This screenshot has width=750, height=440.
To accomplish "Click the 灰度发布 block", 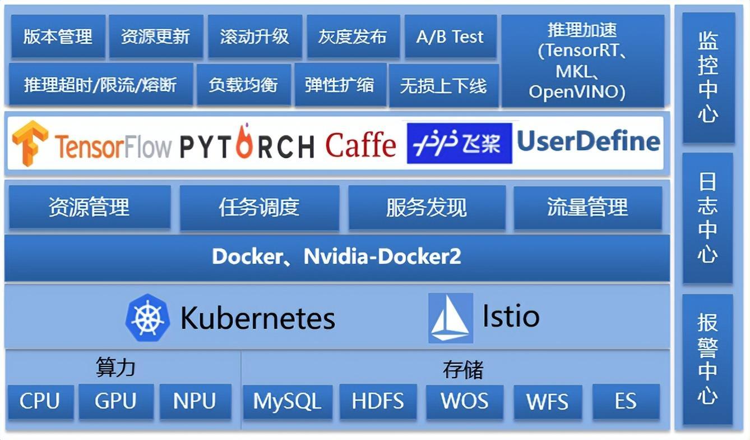I will point(353,36).
